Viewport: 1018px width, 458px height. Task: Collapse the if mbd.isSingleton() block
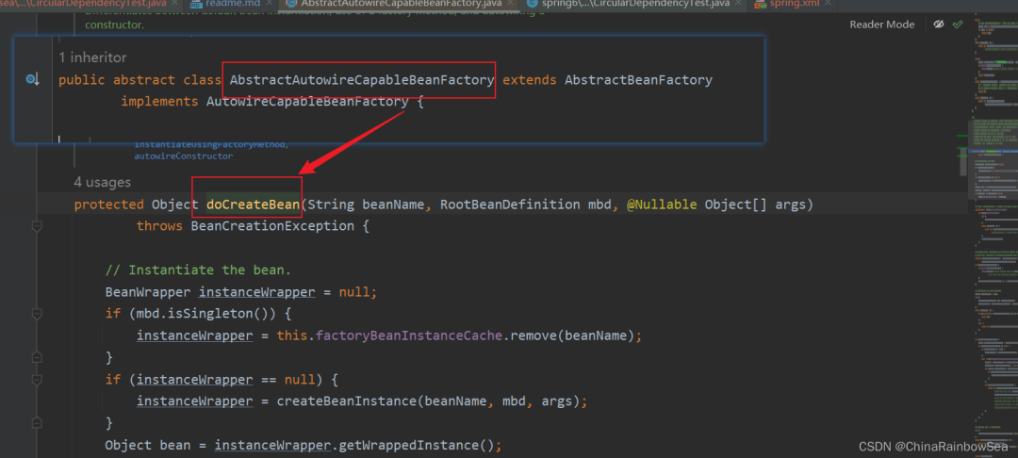(x=37, y=314)
